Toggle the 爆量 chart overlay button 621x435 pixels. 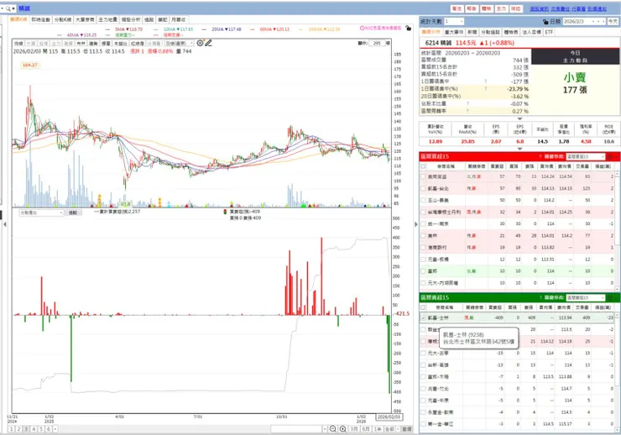(x=106, y=43)
